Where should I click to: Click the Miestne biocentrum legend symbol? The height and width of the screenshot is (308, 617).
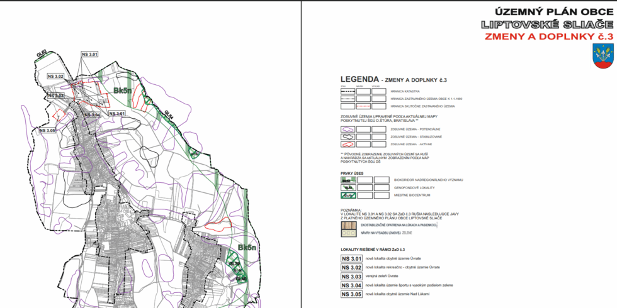click(348, 195)
